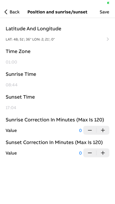The width and height of the screenshot is (115, 204).
Task: Increase sunrise correction with plus icon
Action: click(x=103, y=130)
